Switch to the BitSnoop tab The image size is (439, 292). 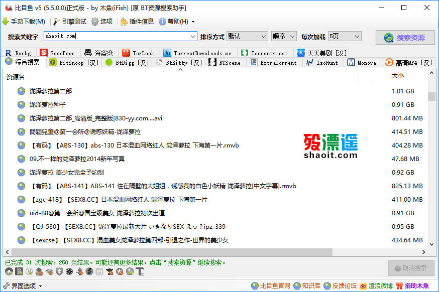tap(74, 63)
